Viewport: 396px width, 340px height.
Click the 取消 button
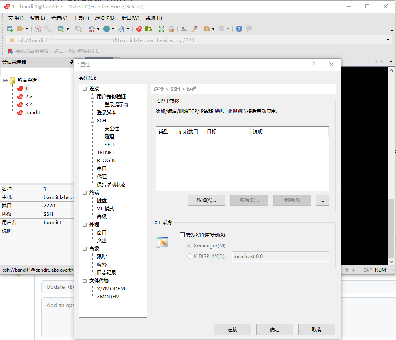pyautogui.click(x=317, y=330)
